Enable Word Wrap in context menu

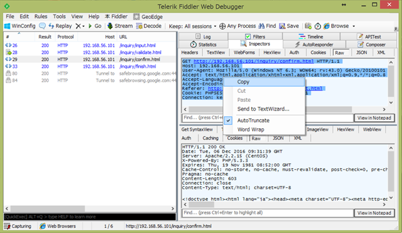[x=264, y=129]
